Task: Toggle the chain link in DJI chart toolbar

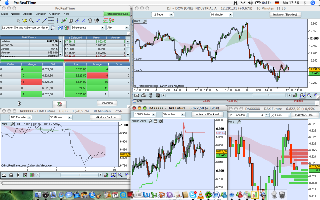Action: tap(151, 95)
